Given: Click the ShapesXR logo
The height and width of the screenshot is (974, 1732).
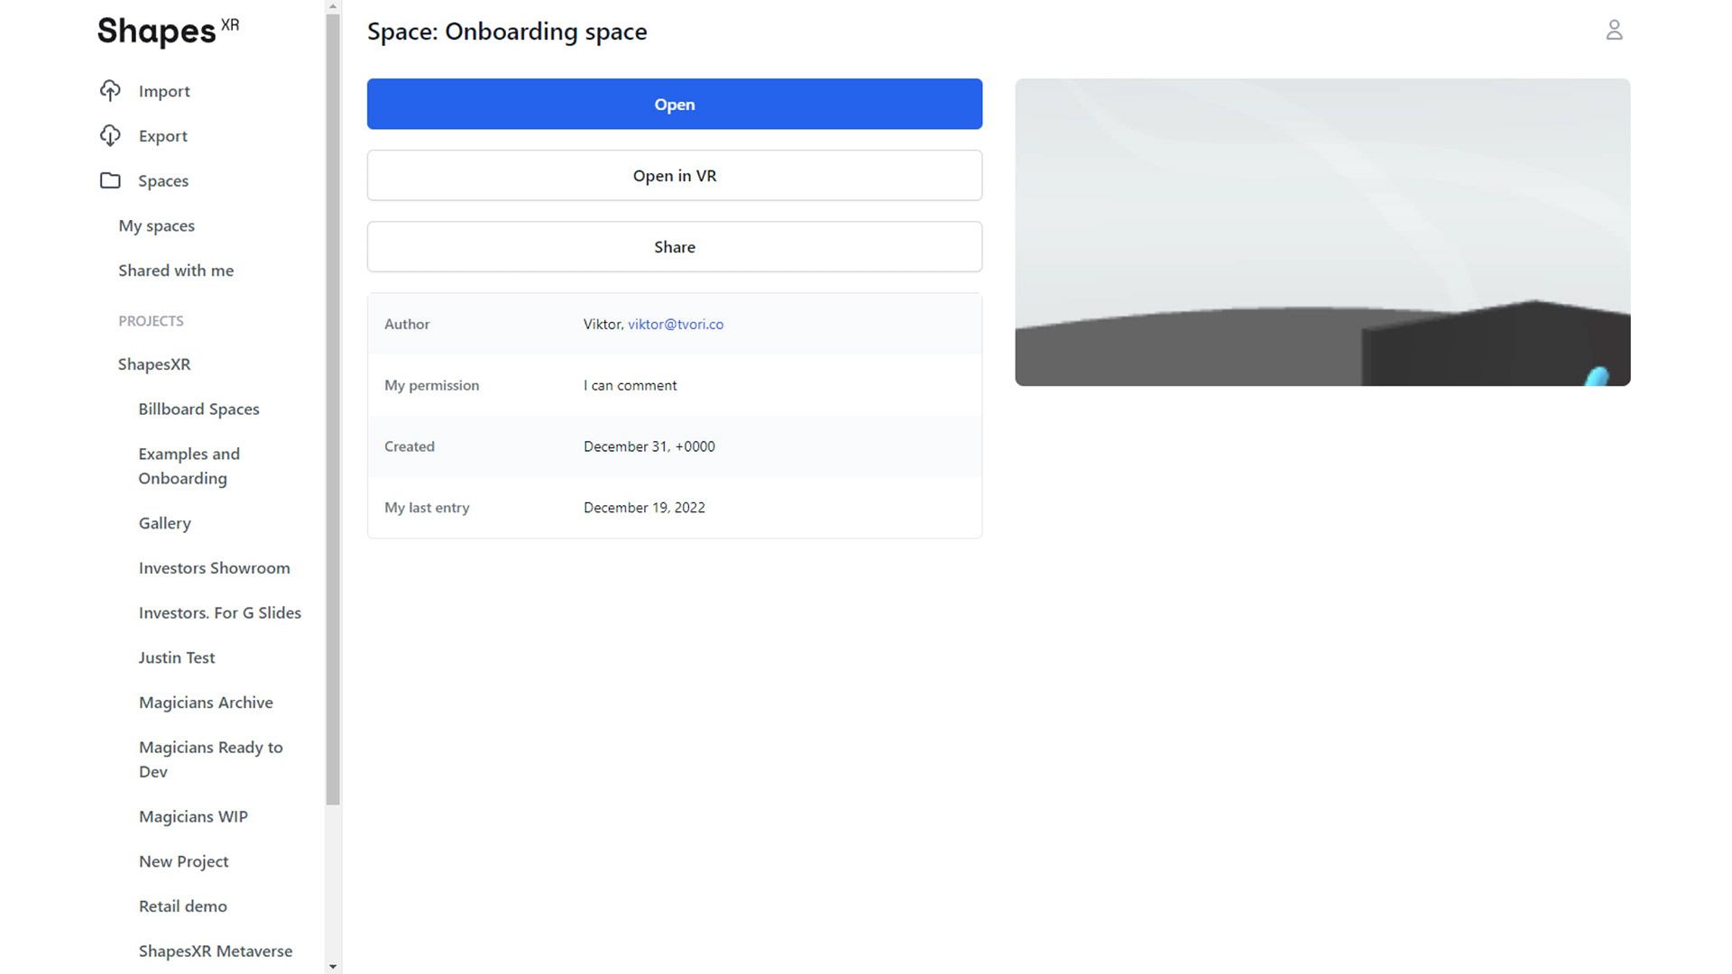Looking at the screenshot, I should (169, 31).
